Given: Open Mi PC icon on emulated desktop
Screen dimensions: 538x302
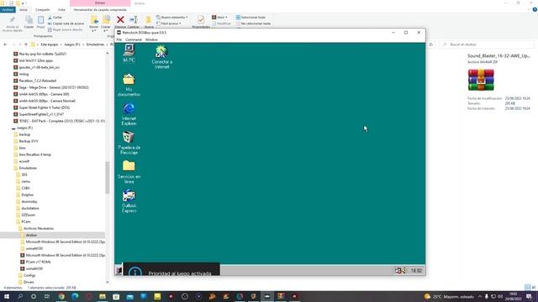Looking at the screenshot, I should click(129, 54).
